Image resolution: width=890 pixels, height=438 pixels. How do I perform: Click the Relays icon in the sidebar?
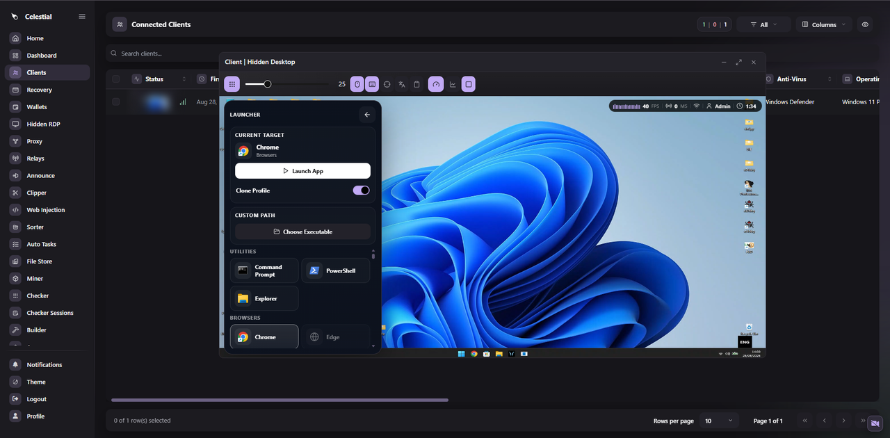pyautogui.click(x=15, y=159)
